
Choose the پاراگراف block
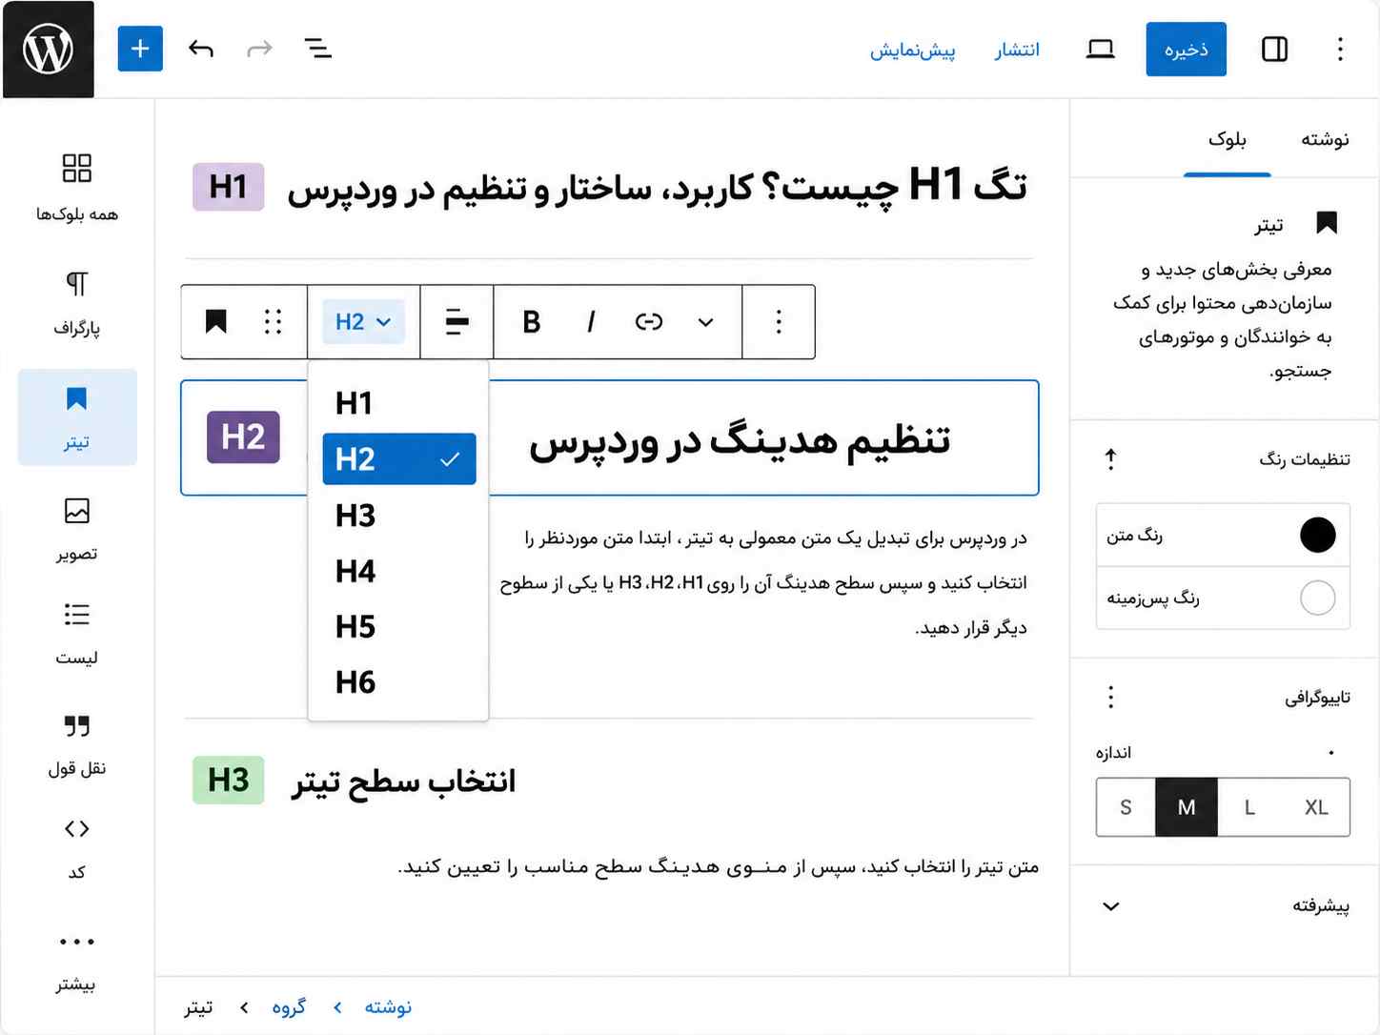tap(77, 304)
